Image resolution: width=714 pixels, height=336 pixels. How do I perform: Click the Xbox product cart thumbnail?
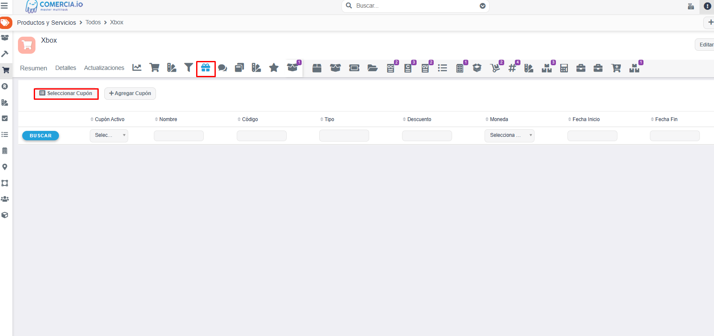[26, 45]
